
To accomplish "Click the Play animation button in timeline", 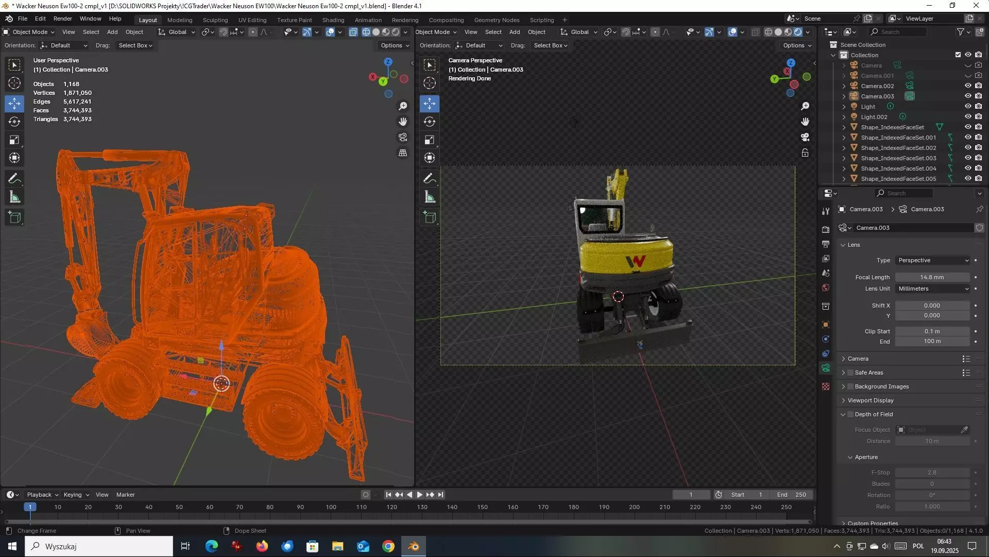I will [x=419, y=495].
